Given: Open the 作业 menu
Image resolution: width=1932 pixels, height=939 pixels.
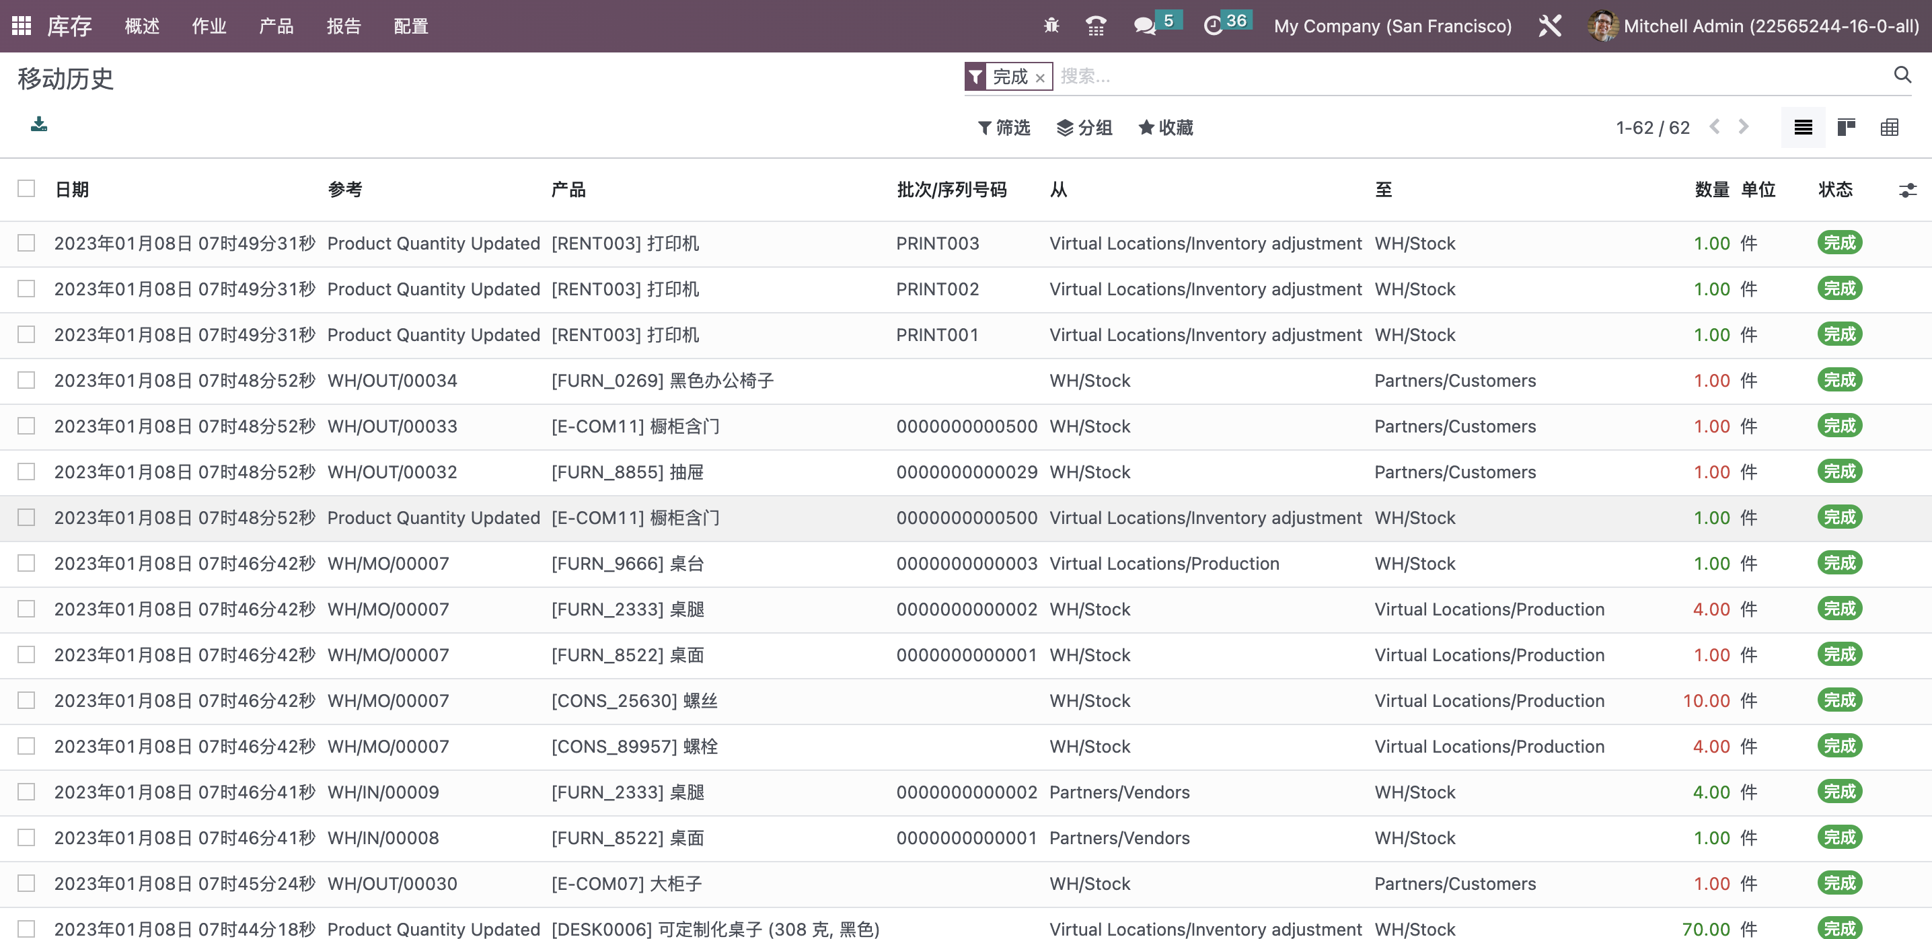Looking at the screenshot, I should pos(209,26).
